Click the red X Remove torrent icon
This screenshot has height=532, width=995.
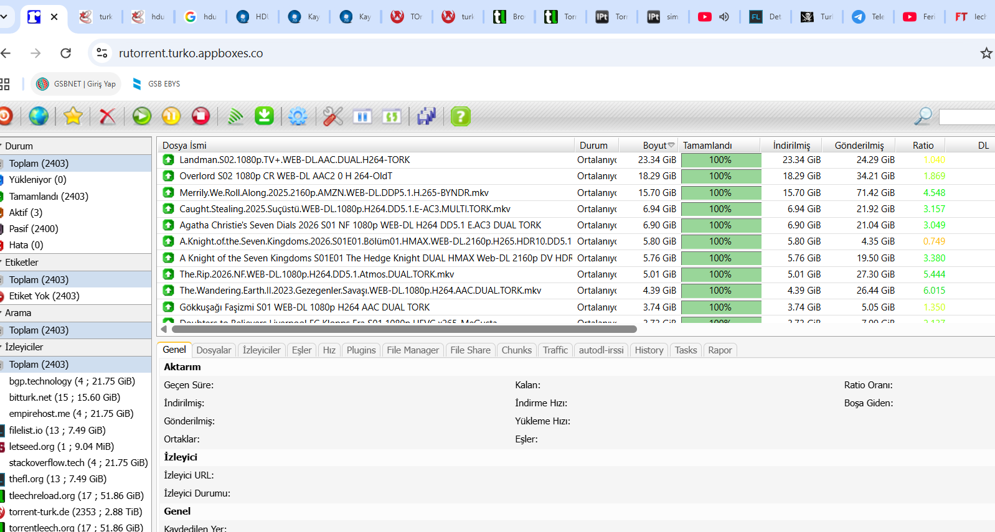tap(107, 116)
